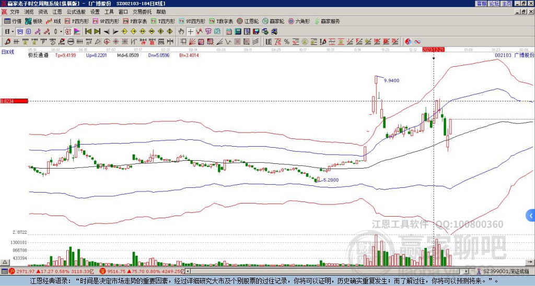The height and width of the screenshot is (286, 535).
Task: Click the 主页 homepage button
Action: (506, 4)
